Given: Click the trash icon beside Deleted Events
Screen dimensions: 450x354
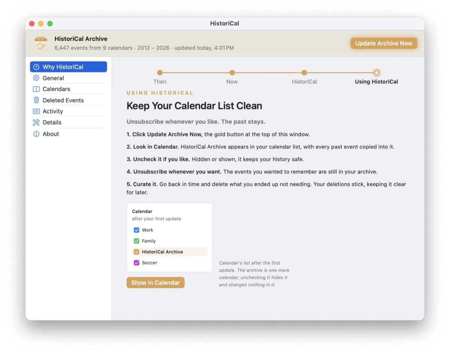Looking at the screenshot, I should (x=36, y=100).
